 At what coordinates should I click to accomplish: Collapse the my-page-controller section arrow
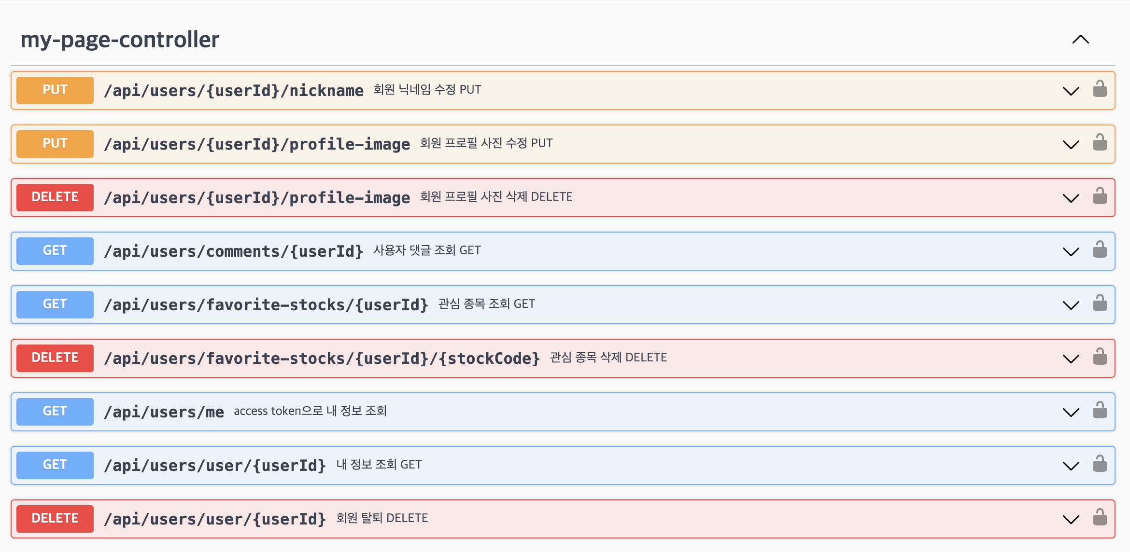(x=1080, y=40)
